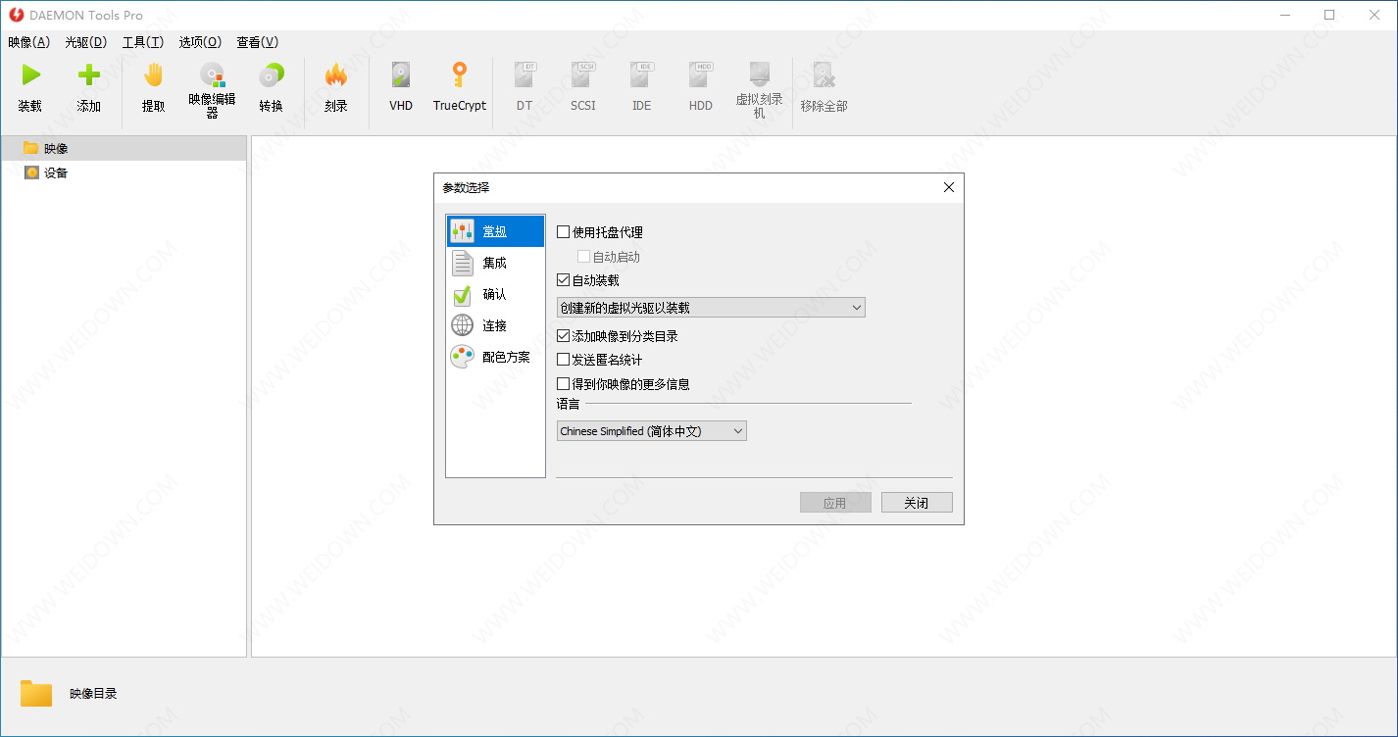Screen dimensions: 1398x737
Task: Click the 移除全部 (Remove all) icon
Action: 824,75
